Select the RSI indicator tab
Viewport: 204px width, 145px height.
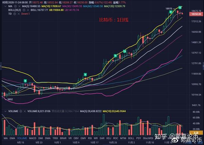90,138
